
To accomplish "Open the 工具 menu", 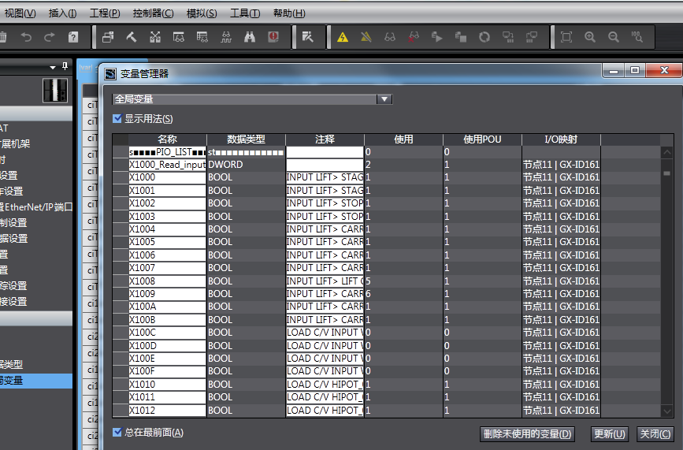I will click(244, 13).
